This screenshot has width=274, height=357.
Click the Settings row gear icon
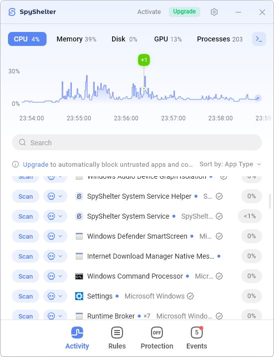coord(79,296)
